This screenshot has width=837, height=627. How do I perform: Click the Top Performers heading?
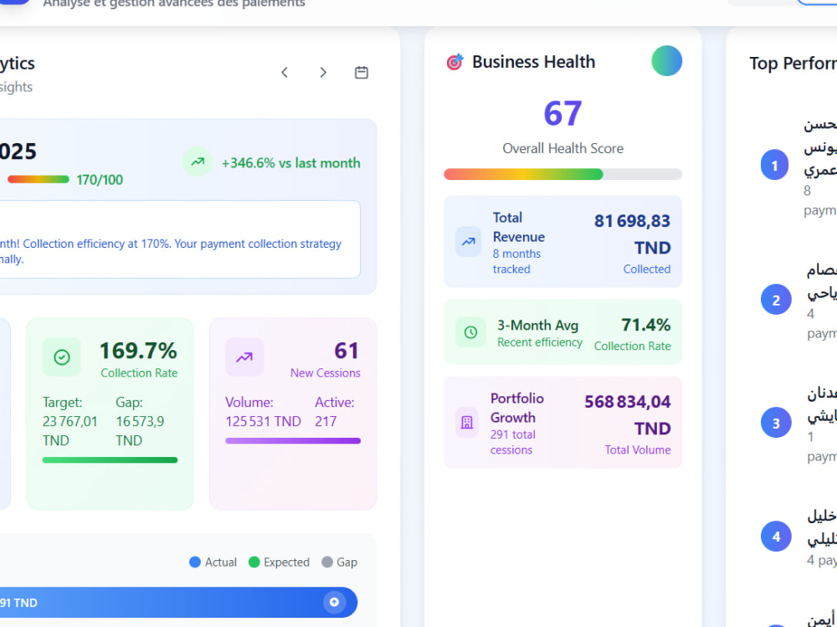click(x=793, y=64)
